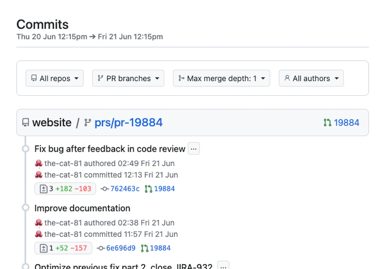
Task: Open the All authors filter
Action: click(x=311, y=79)
